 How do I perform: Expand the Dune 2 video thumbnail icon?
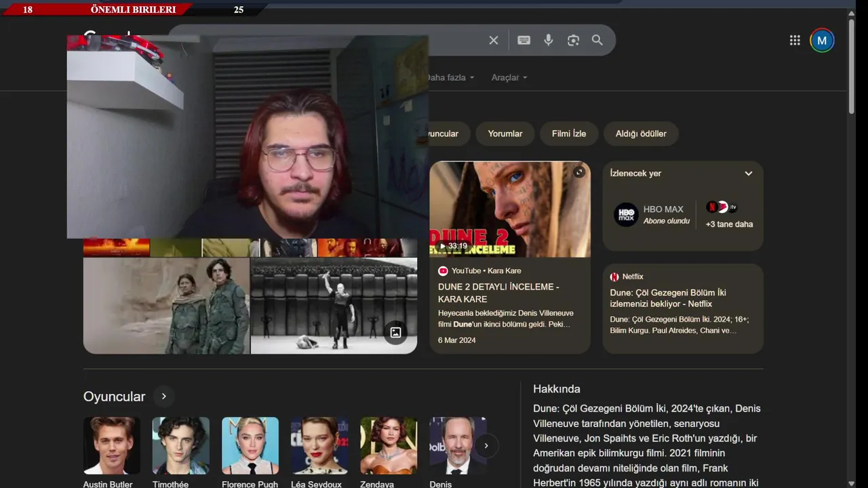(x=579, y=172)
